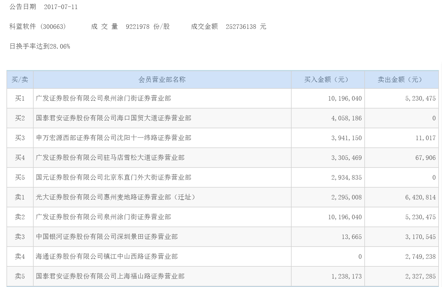Select 国元证券北京东直门外大街证券营业部
Viewport: 442px width, 287px height.
tap(113, 177)
